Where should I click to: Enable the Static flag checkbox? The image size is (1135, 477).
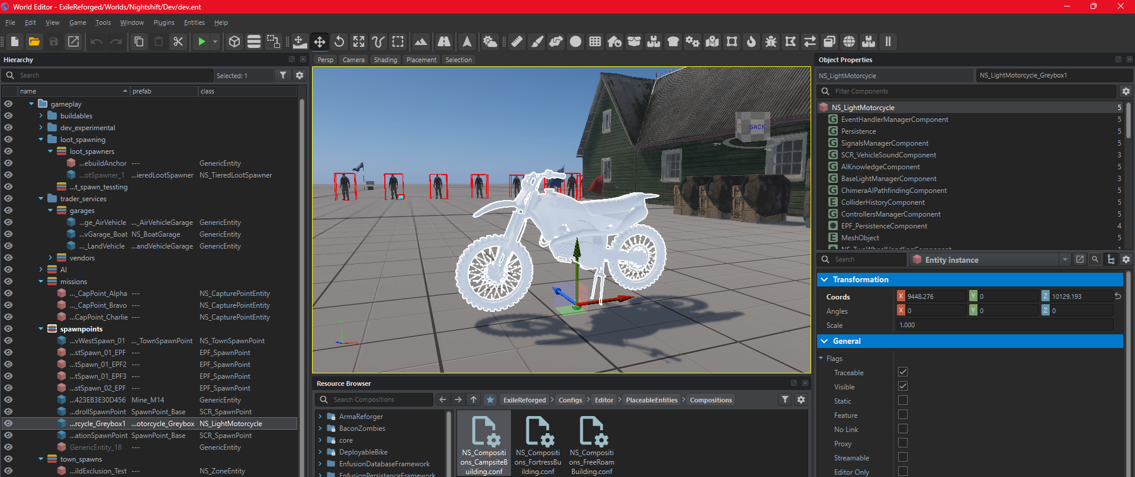pyautogui.click(x=903, y=400)
